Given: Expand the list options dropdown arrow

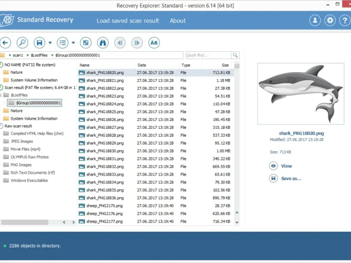Looking at the screenshot, I should pos(73,43).
